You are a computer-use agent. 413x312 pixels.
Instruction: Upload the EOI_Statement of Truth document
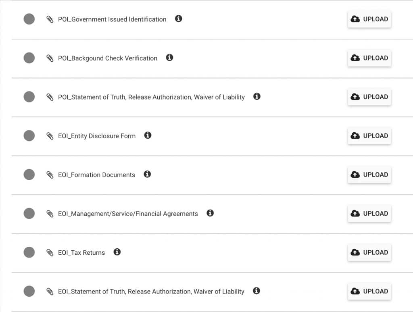coord(369,291)
